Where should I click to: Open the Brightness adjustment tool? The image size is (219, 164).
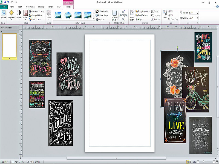click(x=11, y=15)
